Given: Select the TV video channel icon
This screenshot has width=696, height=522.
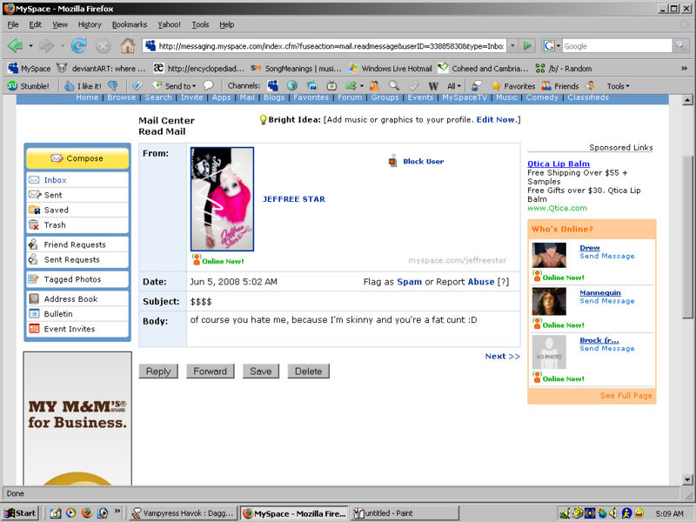Looking at the screenshot, I should point(331,85).
